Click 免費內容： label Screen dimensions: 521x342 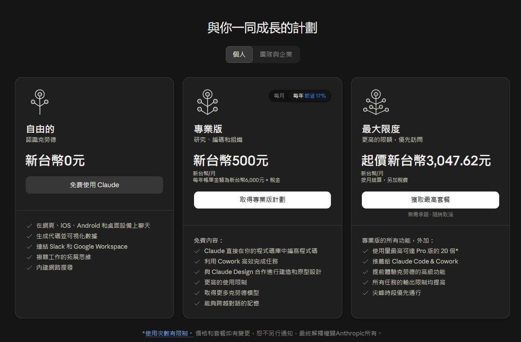[x=209, y=240]
